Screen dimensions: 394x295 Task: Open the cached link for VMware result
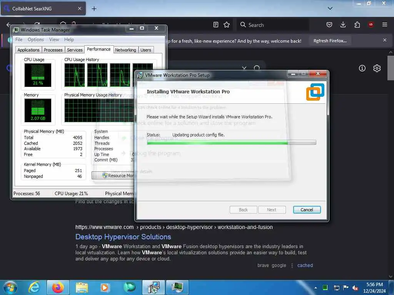(305, 265)
